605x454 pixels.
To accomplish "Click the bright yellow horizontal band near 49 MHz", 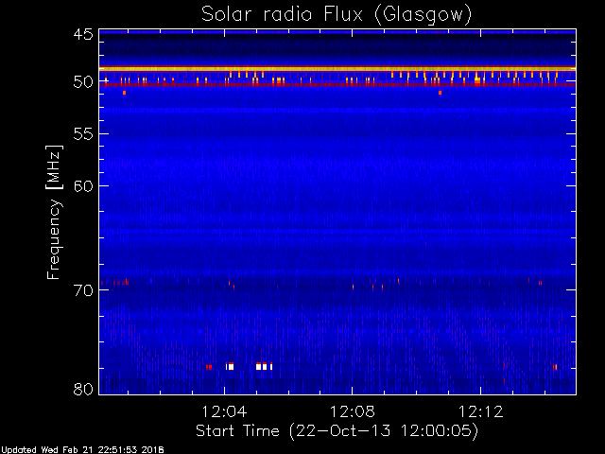I will click(x=337, y=69).
